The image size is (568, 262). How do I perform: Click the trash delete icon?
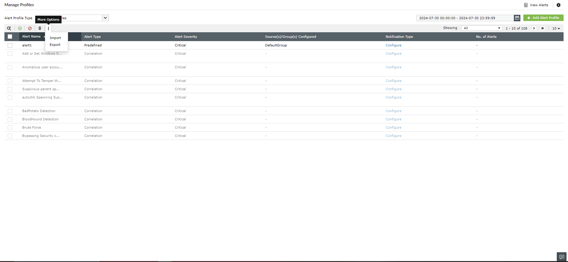[40, 28]
